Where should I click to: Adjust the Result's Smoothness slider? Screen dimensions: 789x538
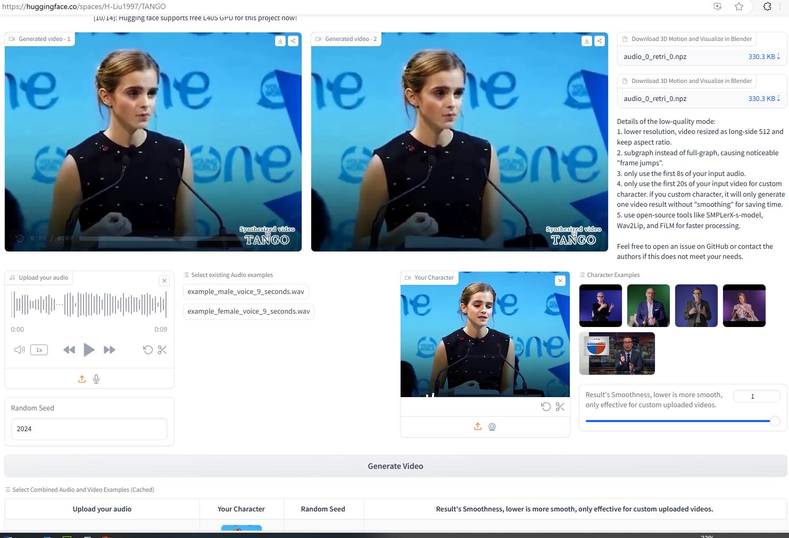click(775, 421)
